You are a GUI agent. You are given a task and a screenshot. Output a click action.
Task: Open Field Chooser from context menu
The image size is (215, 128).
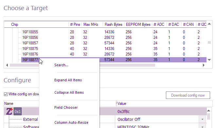pyautogui.click(x=66, y=108)
